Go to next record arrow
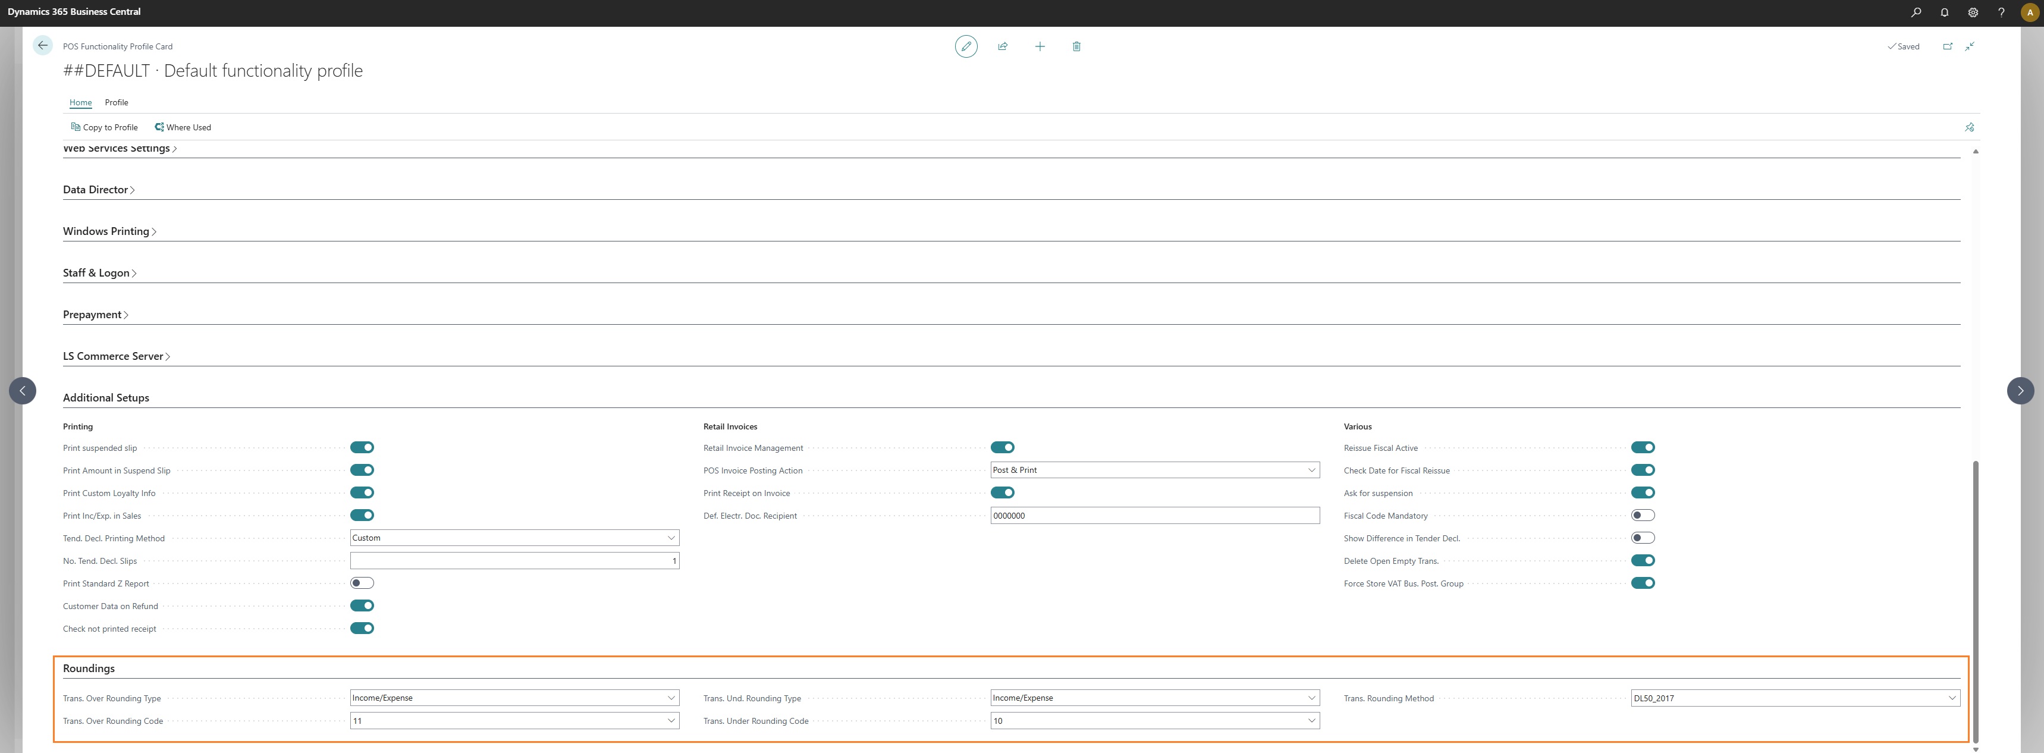This screenshot has width=2044, height=753. [2020, 390]
